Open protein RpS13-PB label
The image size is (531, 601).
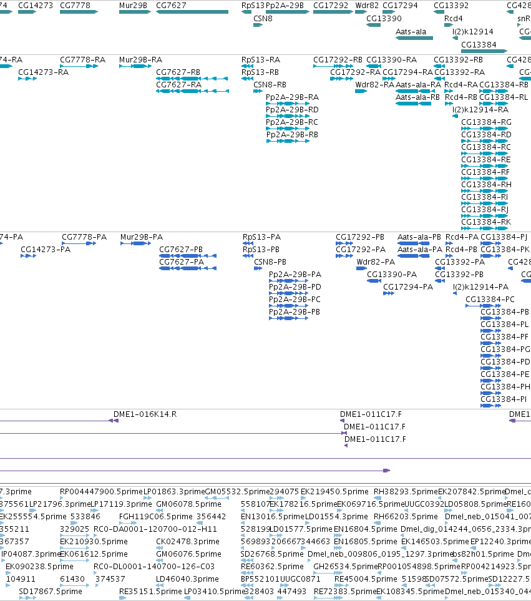tap(261, 249)
